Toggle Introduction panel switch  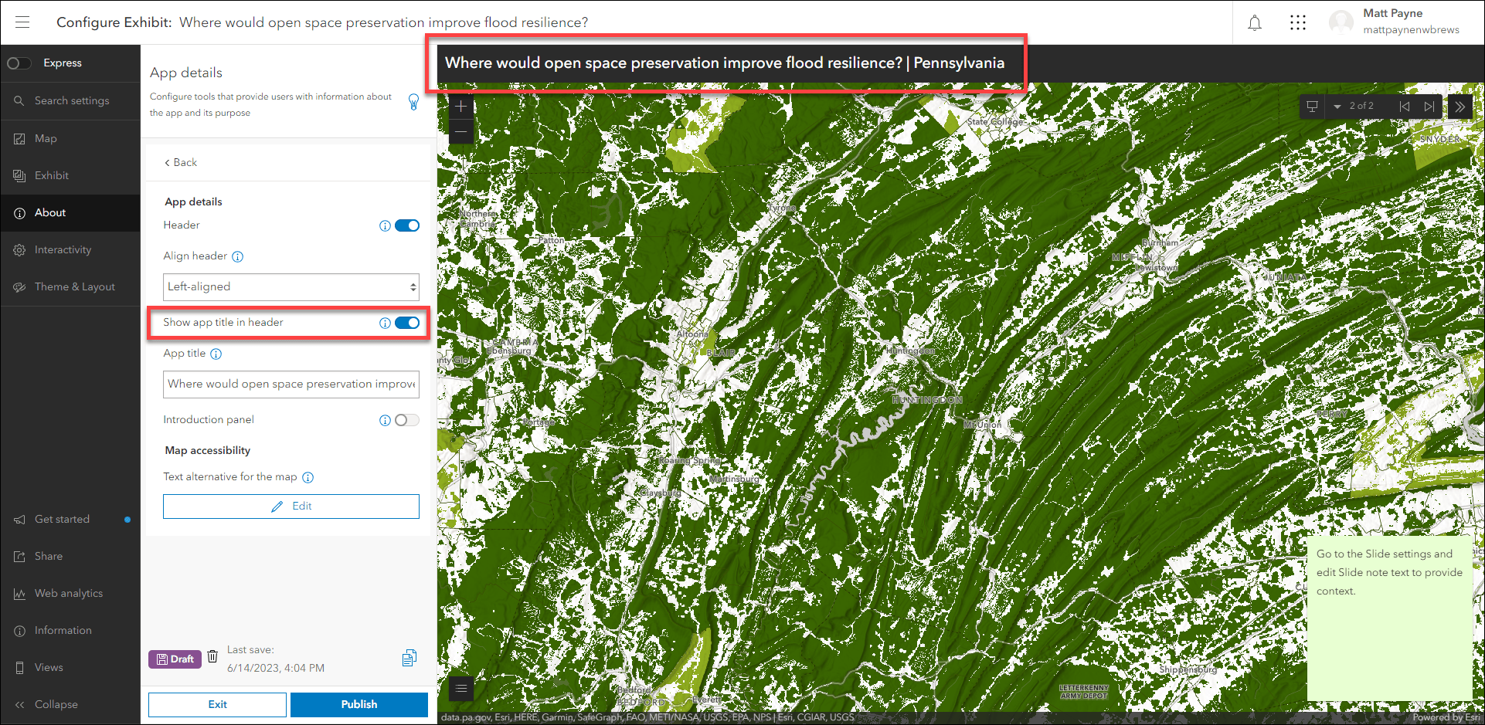(x=407, y=420)
